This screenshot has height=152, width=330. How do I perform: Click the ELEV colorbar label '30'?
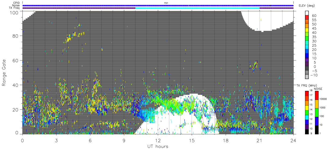[x=314, y=41]
